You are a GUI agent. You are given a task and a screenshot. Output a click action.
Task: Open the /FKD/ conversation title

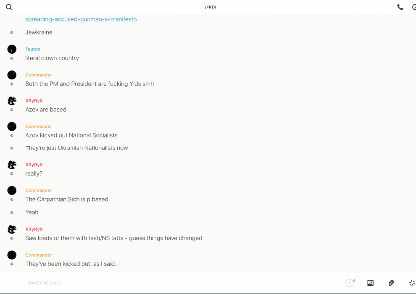click(x=211, y=7)
